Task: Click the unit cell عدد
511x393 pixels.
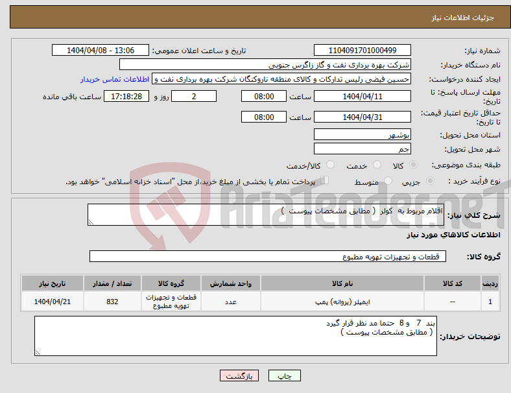Action: click(231, 302)
